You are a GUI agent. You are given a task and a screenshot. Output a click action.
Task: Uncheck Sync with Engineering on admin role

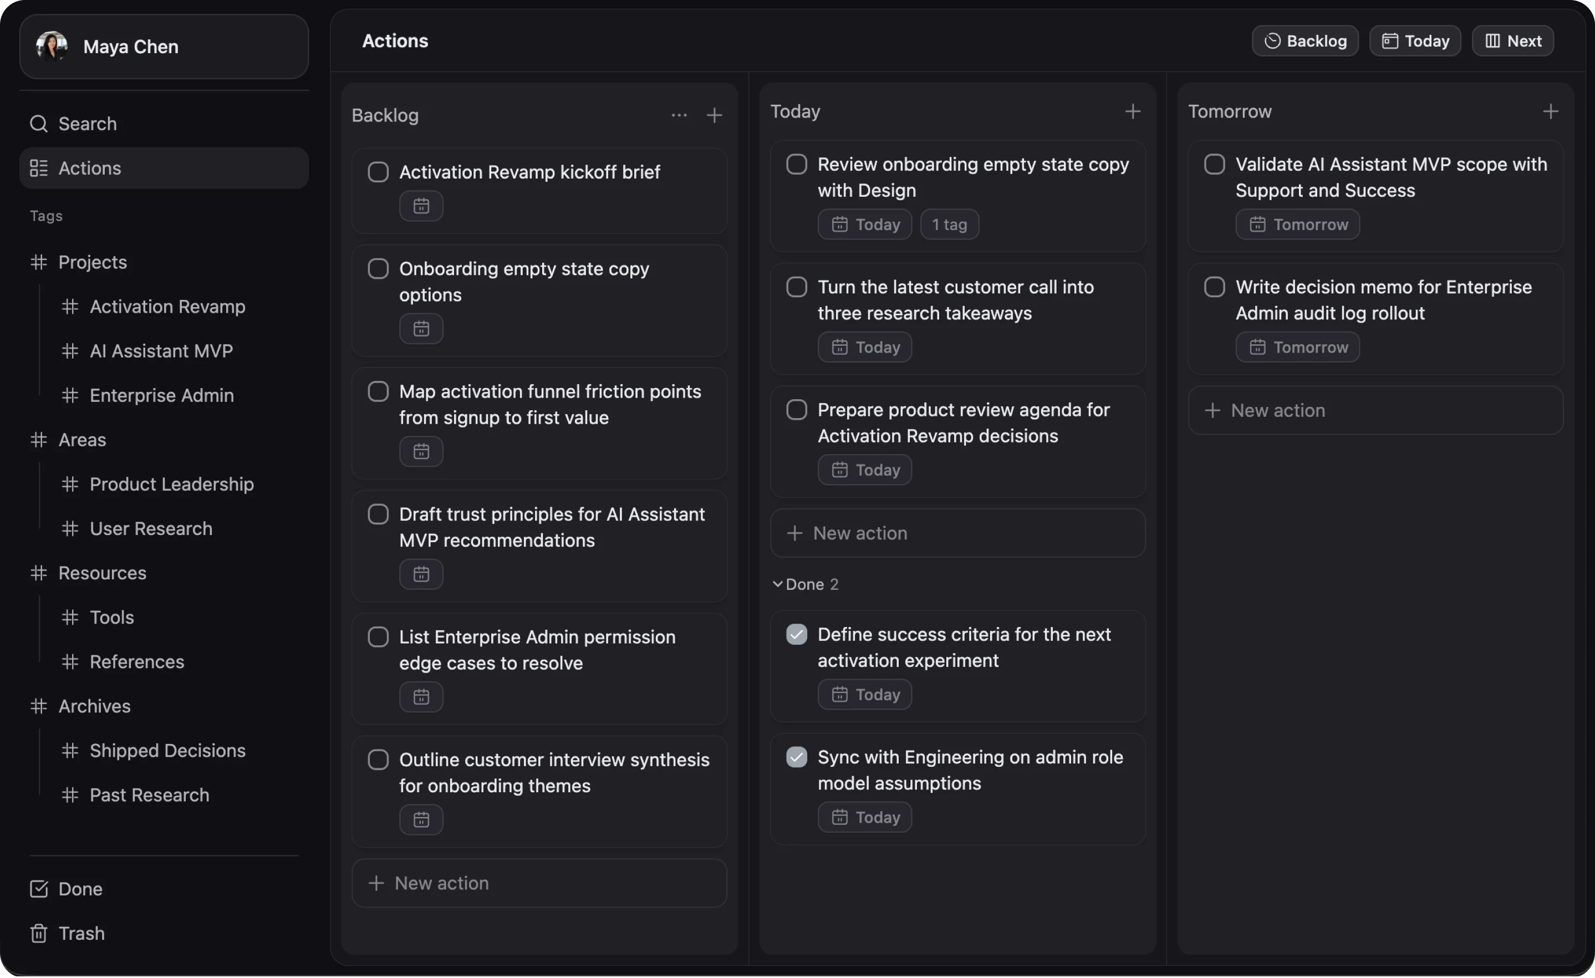tap(797, 757)
